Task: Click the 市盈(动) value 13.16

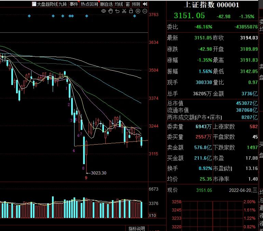Action: (x=252, y=168)
